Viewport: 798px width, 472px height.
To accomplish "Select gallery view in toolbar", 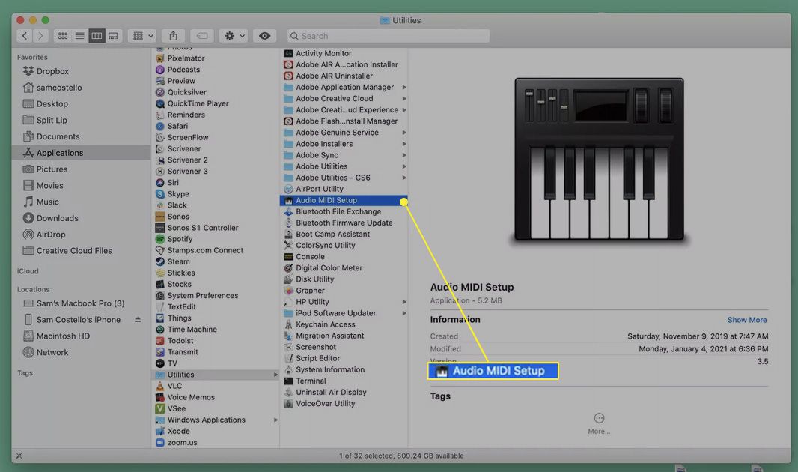I will point(113,36).
